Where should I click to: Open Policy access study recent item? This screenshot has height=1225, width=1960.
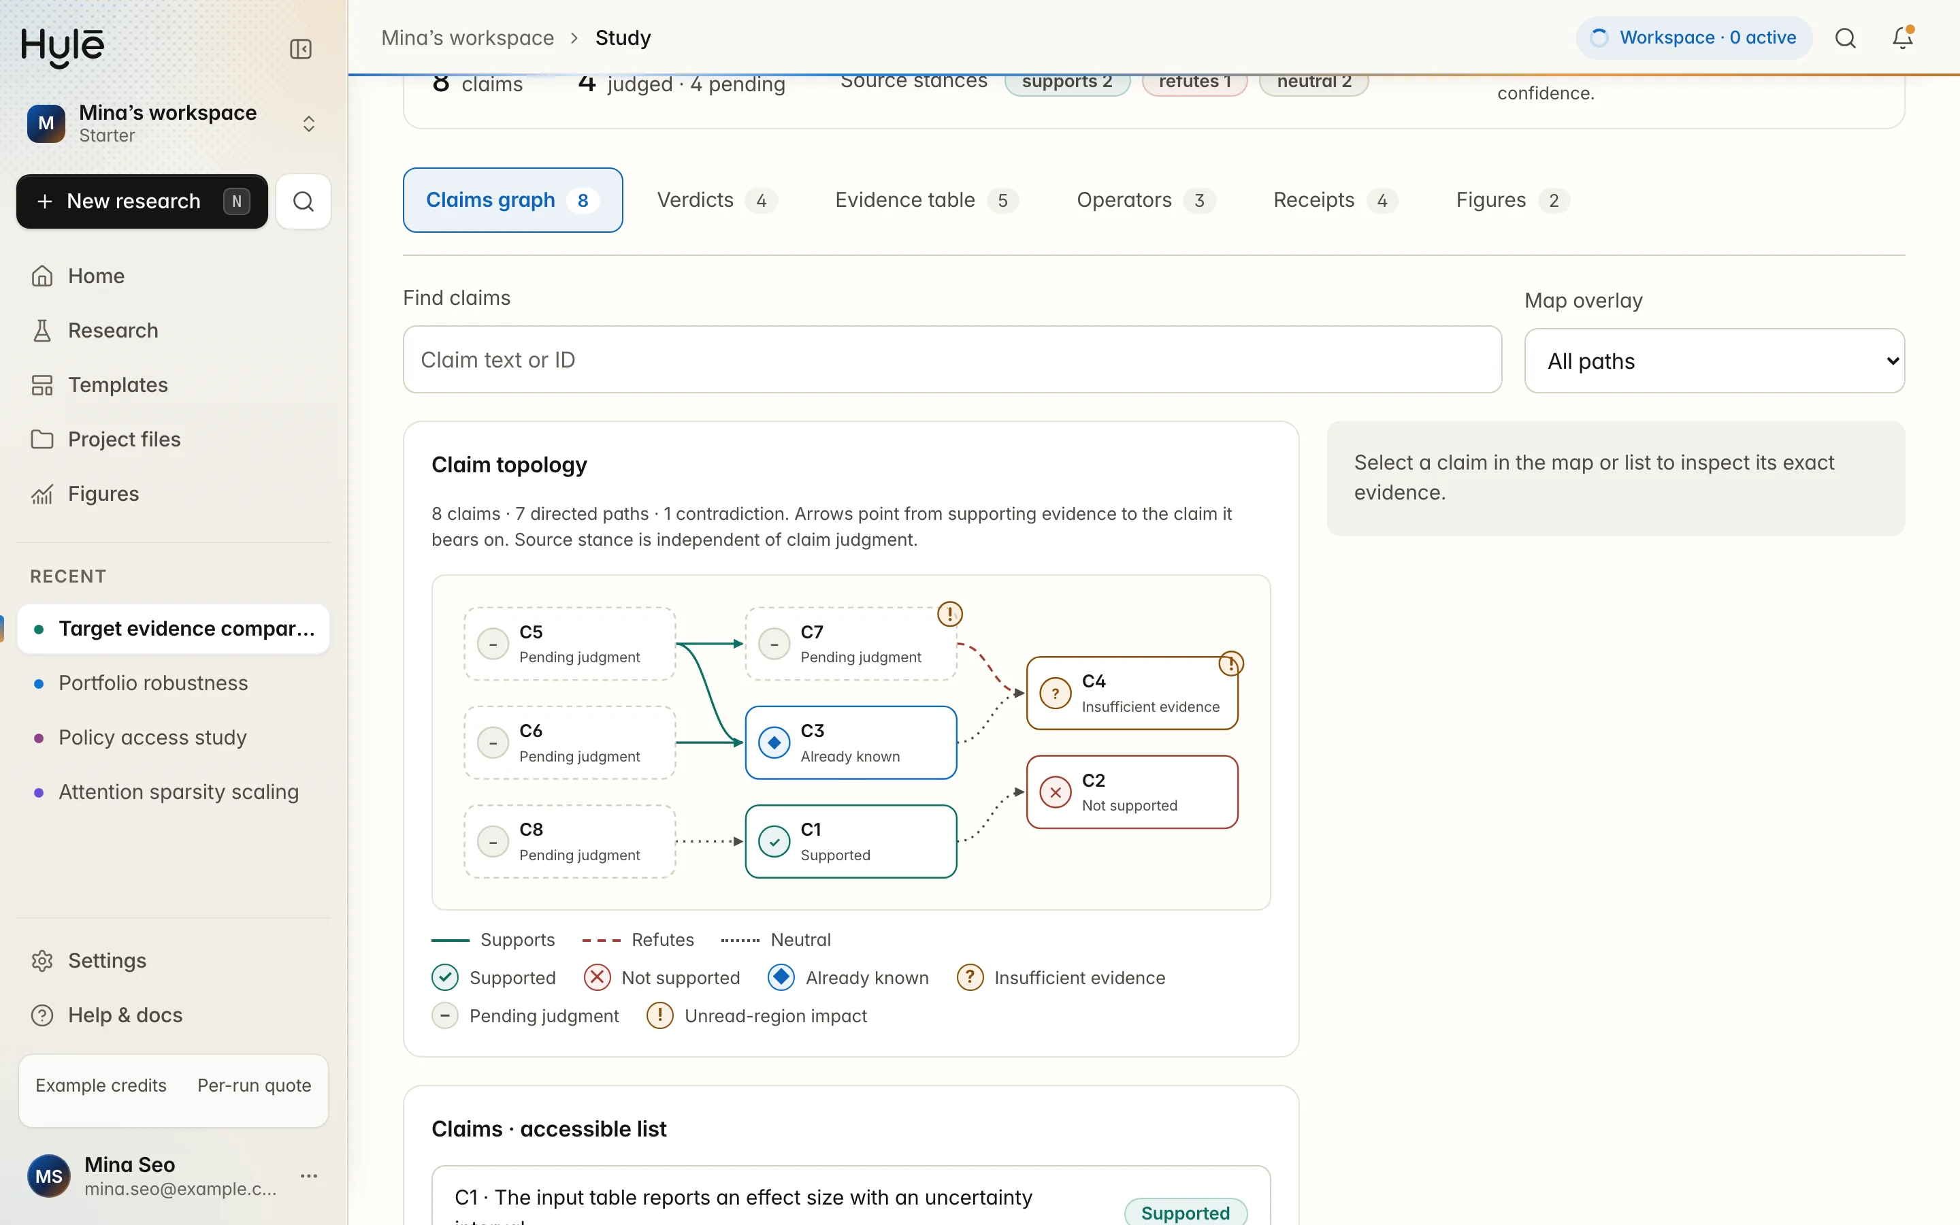coord(174,737)
